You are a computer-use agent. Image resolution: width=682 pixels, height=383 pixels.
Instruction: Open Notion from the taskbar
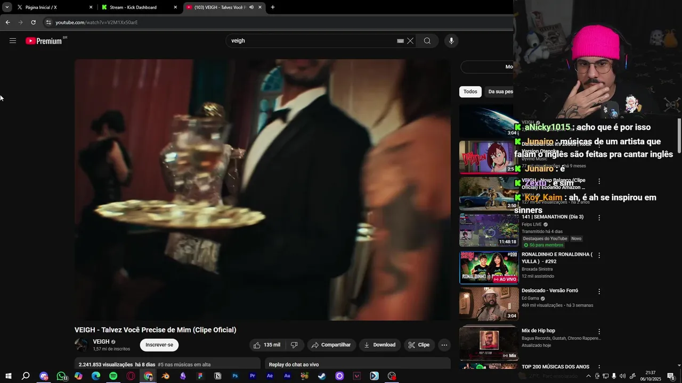point(218,376)
